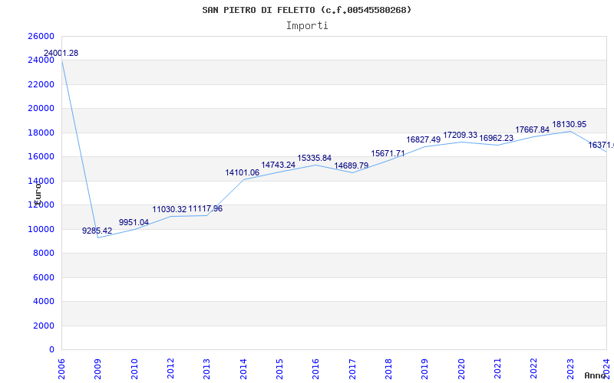Click the 11117.96 data label

(x=206, y=208)
